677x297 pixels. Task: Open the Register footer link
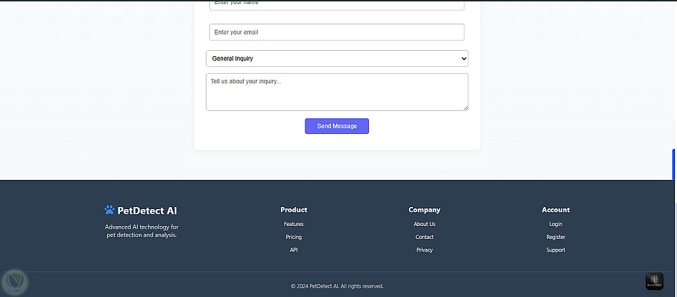pos(556,237)
